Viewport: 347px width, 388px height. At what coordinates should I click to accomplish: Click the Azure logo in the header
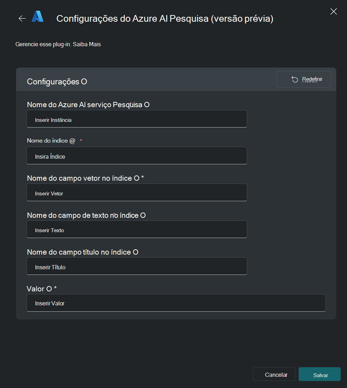click(x=37, y=16)
